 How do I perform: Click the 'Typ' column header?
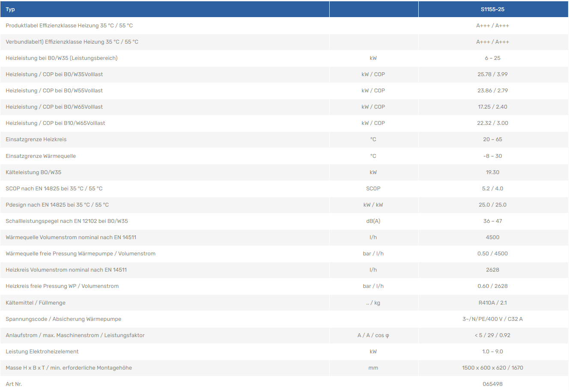click(x=10, y=9)
